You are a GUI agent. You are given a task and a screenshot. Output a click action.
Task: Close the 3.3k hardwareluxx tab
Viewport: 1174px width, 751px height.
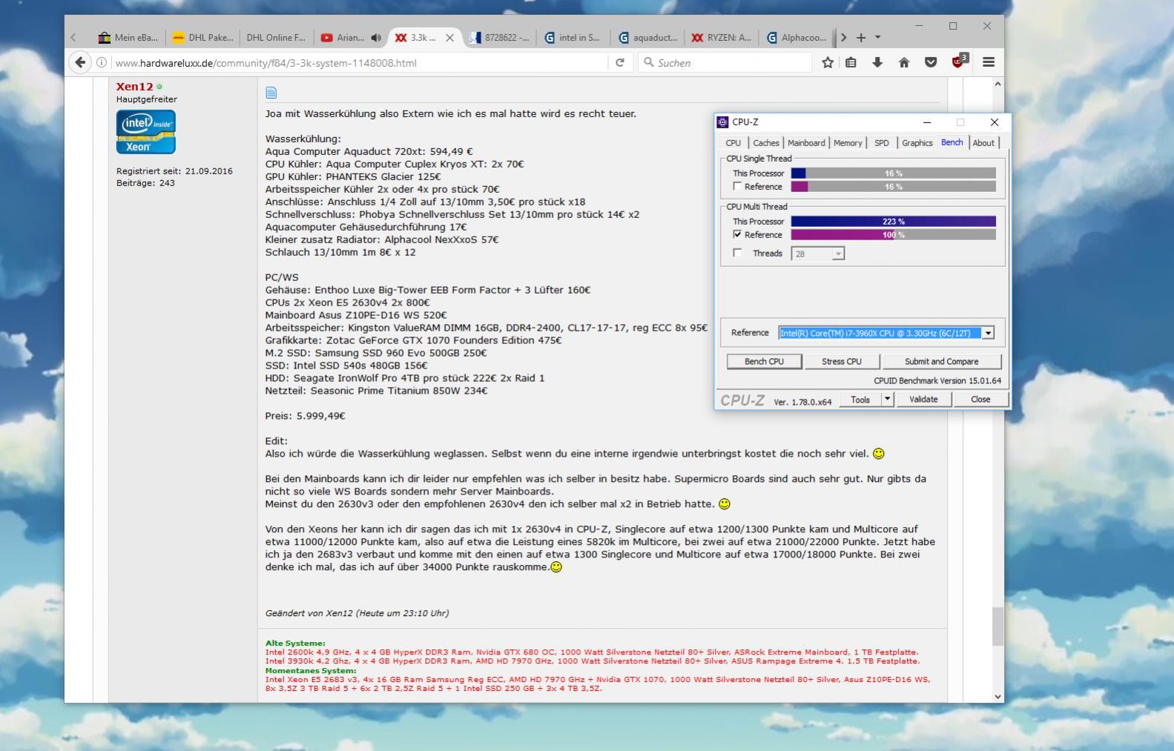(x=449, y=38)
